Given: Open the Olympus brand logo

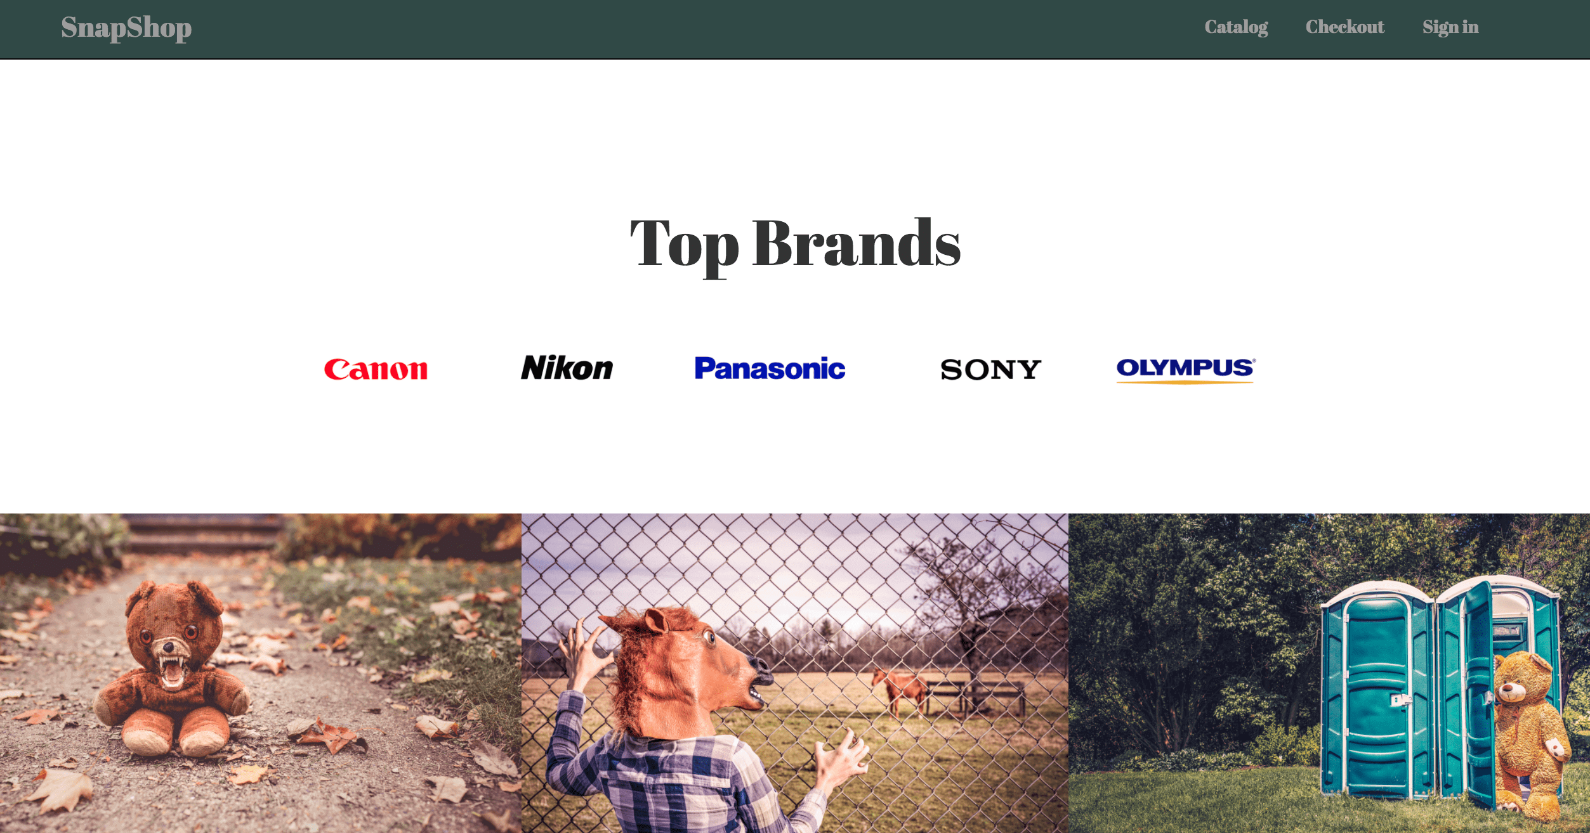Looking at the screenshot, I should point(1185,370).
